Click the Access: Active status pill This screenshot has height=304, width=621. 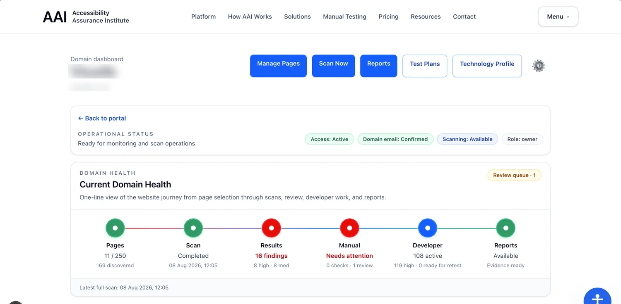pyautogui.click(x=330, y=139)
